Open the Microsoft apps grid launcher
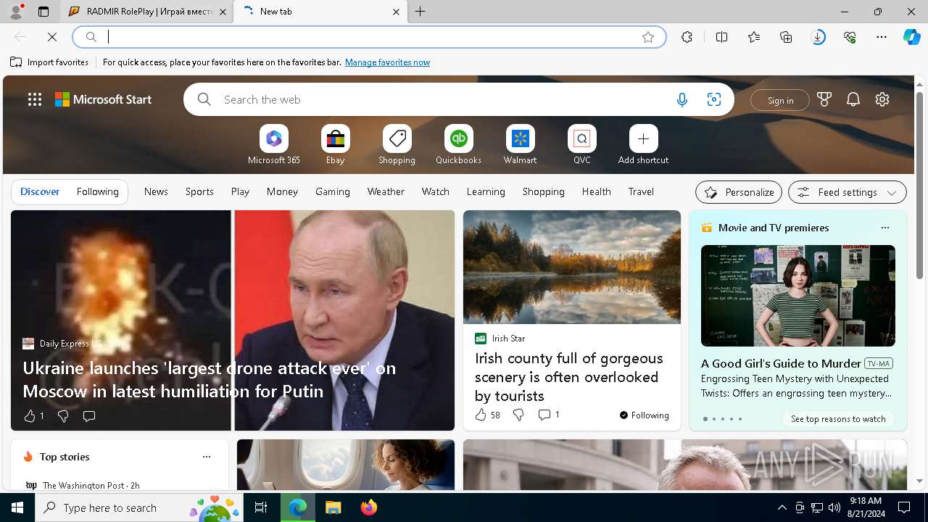 [x=35, y=99]
